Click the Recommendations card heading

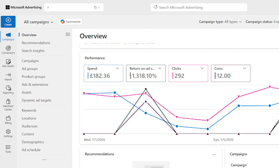click(99, 154)
